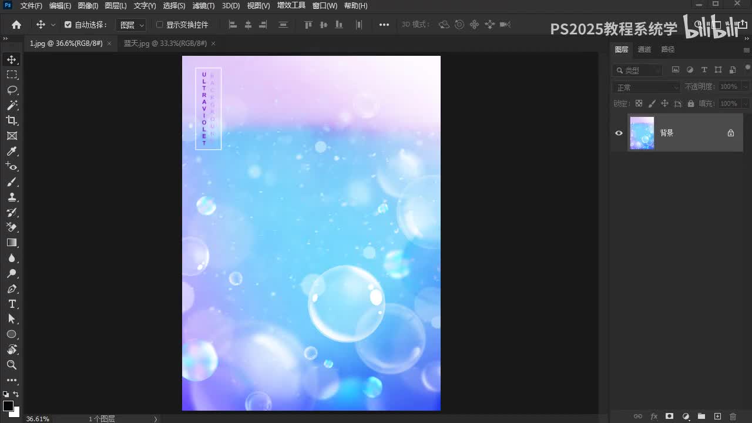This screenshot has height=423, width=752.
Task: Toggle shape layer filter
Action: click(719, 70)
